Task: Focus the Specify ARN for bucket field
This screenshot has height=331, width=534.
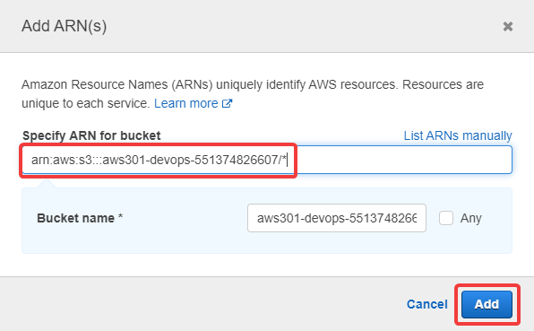Action: click(x=267, y=160)
